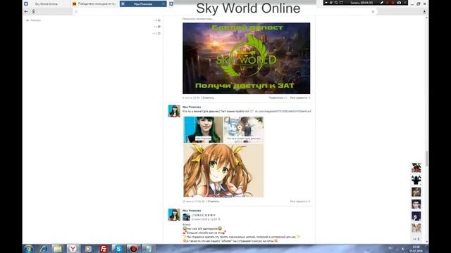The image size is (451, 253).
Task: Switch to the Sky World Online tab
Action: 46,4
